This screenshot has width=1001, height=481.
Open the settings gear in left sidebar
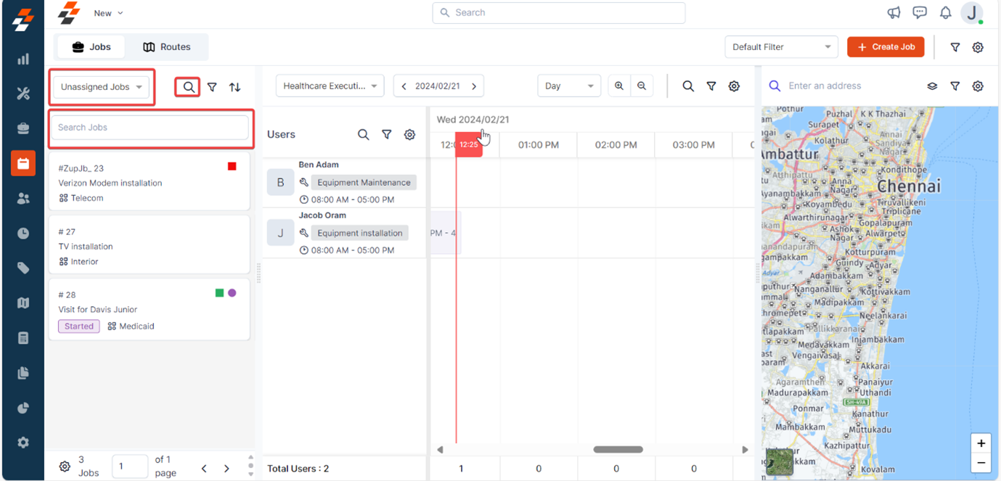point(23,443)
